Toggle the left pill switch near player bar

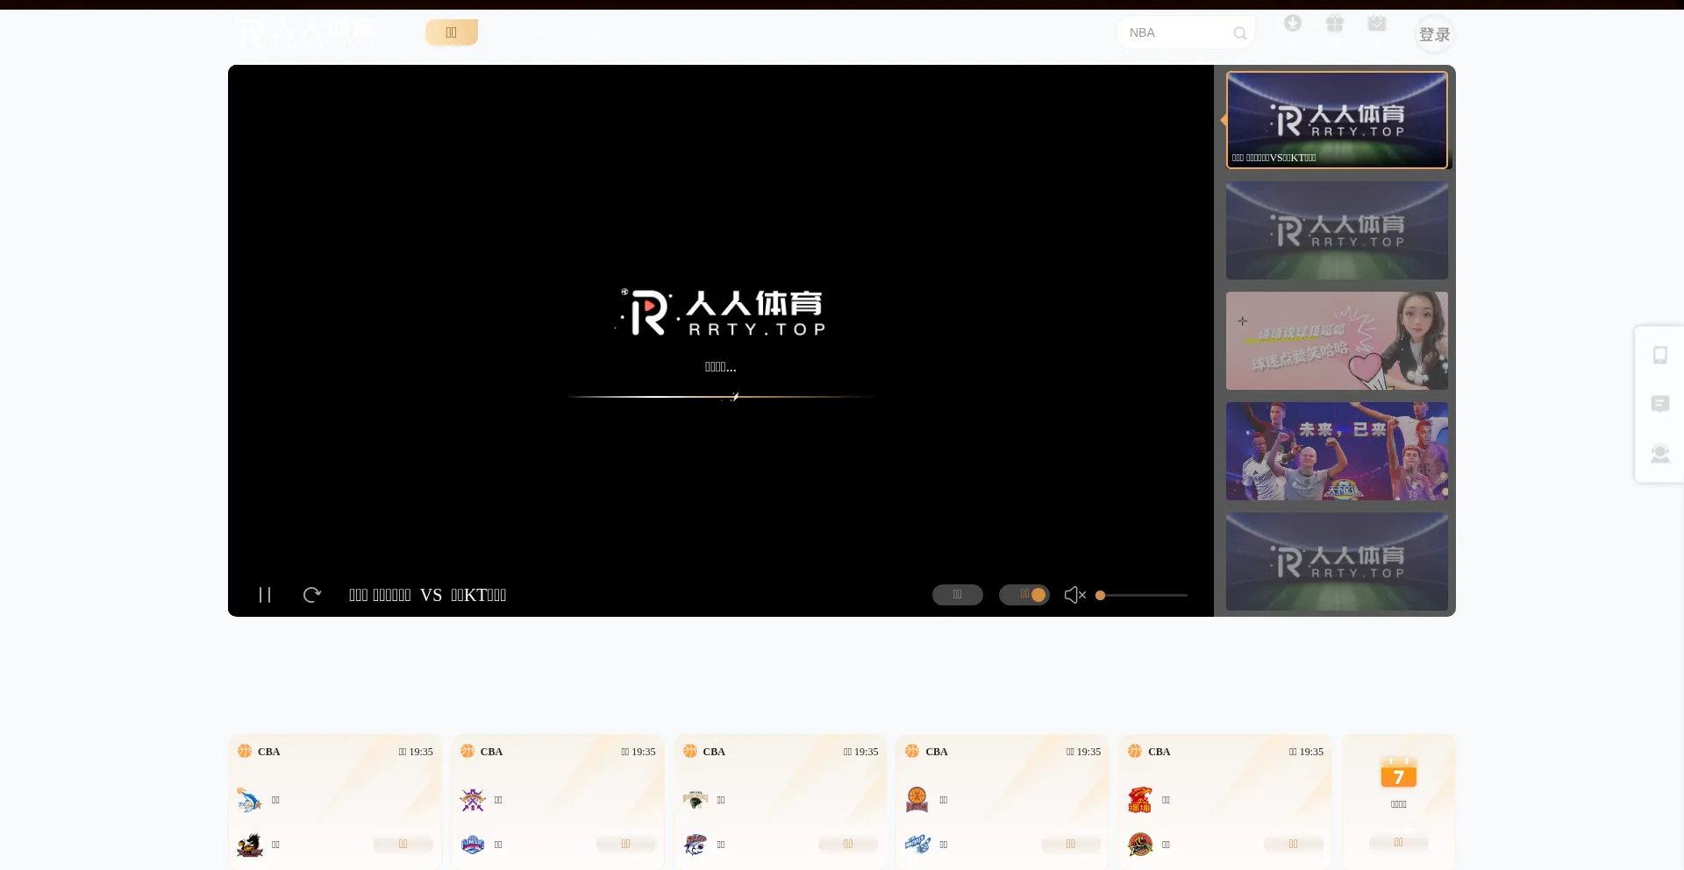pos(957,595)
